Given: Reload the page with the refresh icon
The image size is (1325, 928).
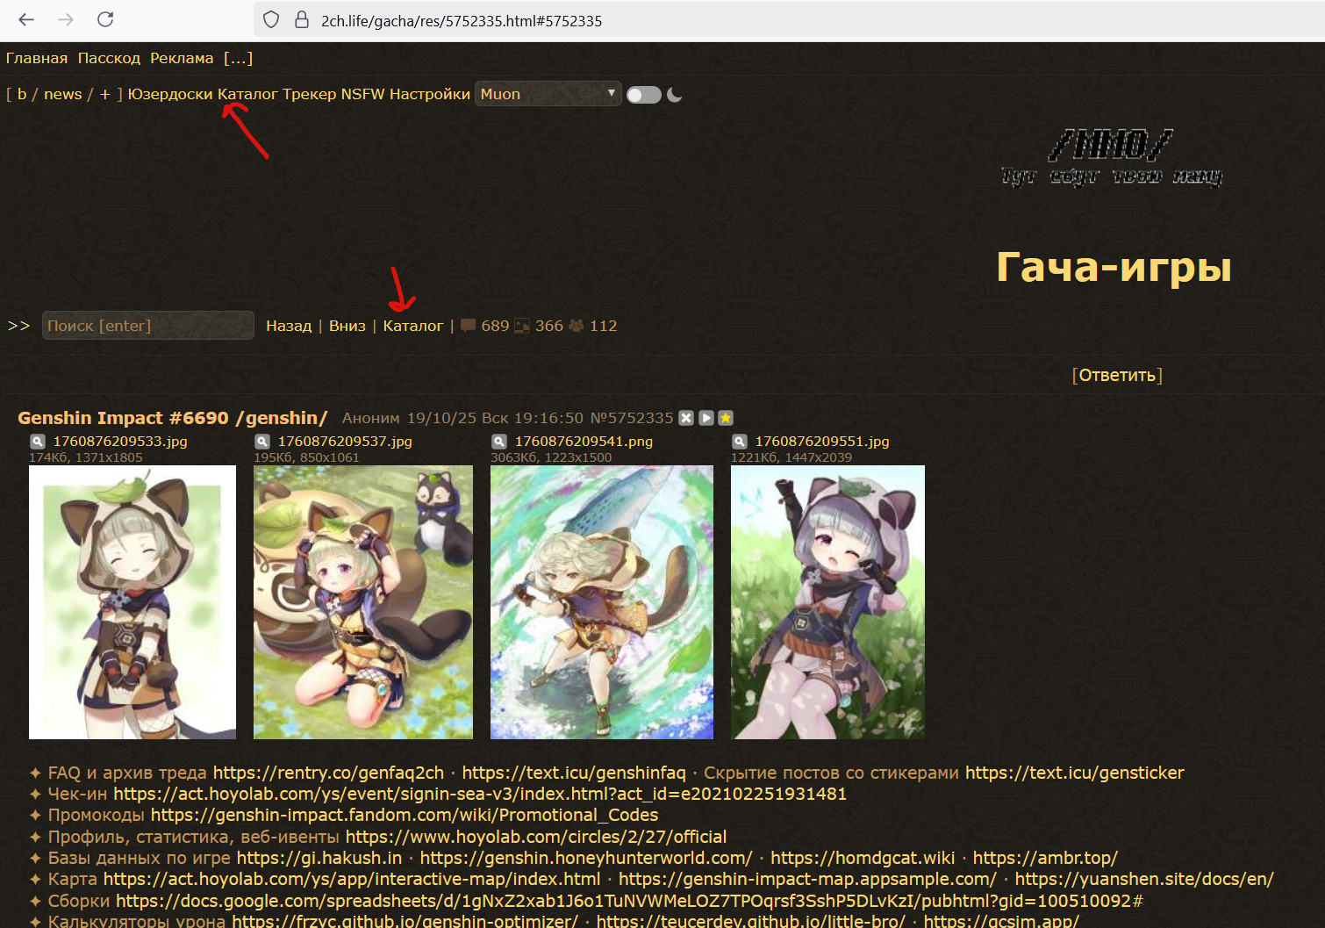Looking at the screenshot, I should click(105, 19).
